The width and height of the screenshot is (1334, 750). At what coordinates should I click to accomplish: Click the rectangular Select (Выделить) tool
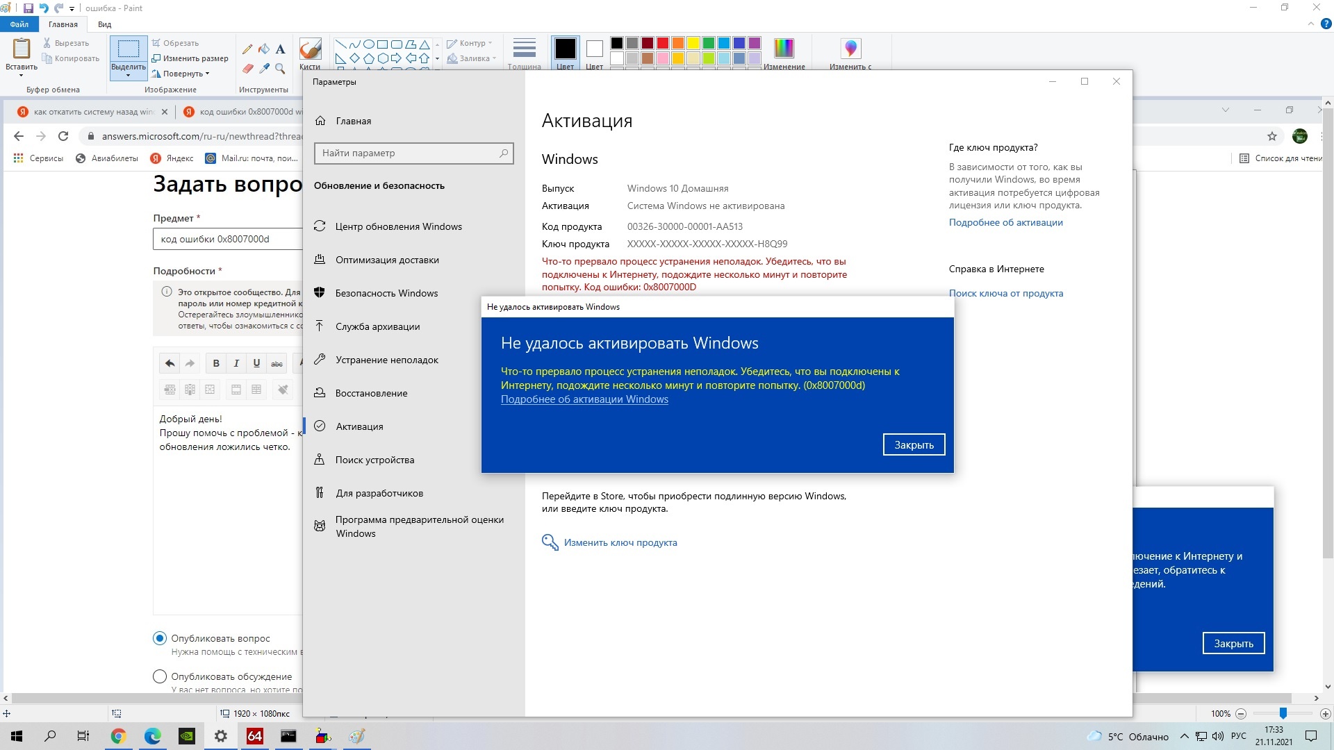[x=129, y=49]
